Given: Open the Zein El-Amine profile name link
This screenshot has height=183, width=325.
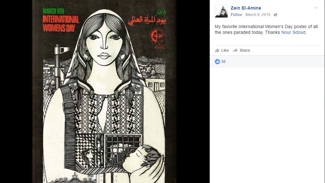Looking at the screenshot, I should click(246, 8).
